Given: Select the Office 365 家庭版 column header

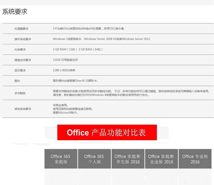Looking at the screenshot, I should click(60, 159).
